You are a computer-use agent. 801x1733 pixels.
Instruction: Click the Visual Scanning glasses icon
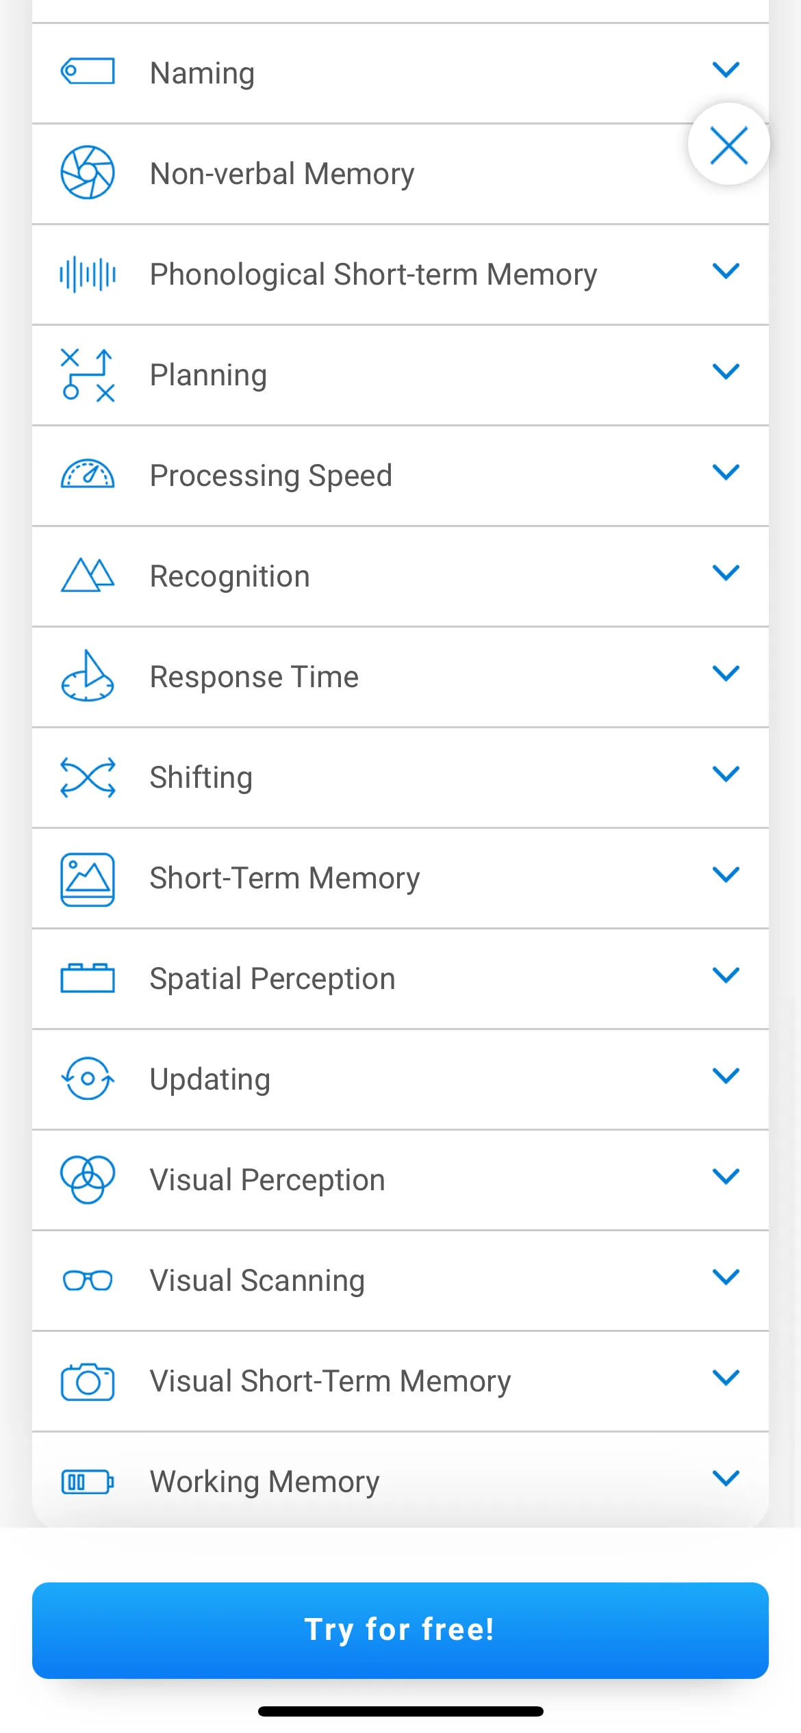click(x=88, y=1280)
